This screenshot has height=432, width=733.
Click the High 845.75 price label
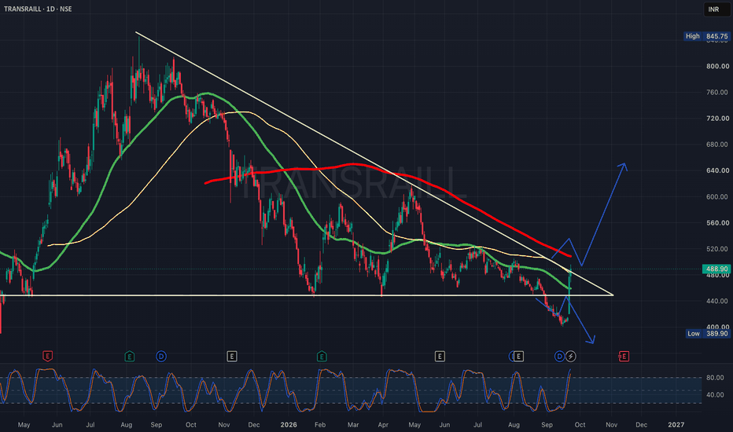pyautogui.click(x=707, y=36)
